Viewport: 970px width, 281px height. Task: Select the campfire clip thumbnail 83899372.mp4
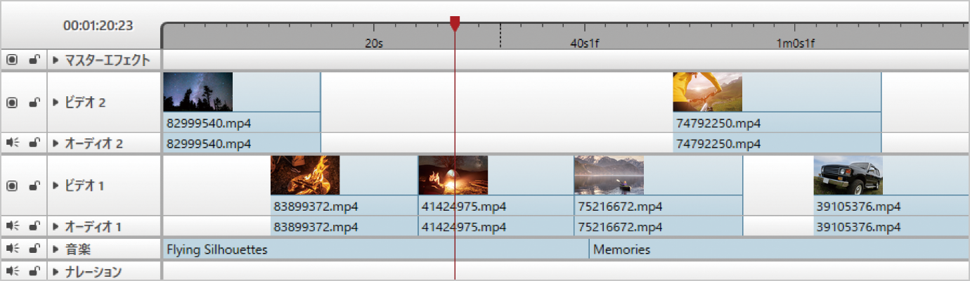coord(305,175)
